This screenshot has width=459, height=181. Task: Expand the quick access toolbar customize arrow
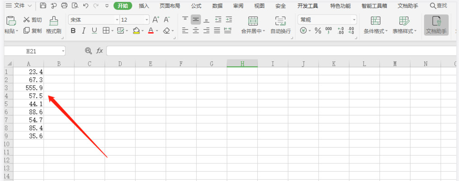107,5
